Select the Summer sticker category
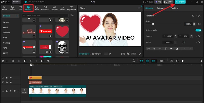Image resolution: width=204 pixels, height=103 pixels. (x=7, y=33)
